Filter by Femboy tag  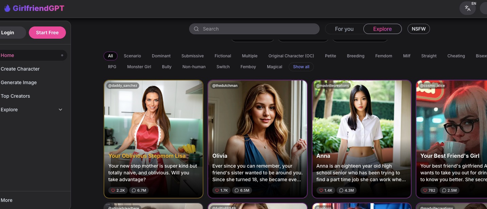(248, 67)
